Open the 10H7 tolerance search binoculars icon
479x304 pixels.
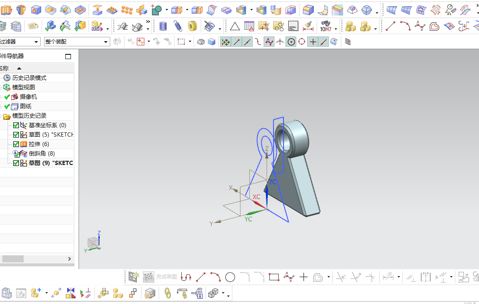326,26
